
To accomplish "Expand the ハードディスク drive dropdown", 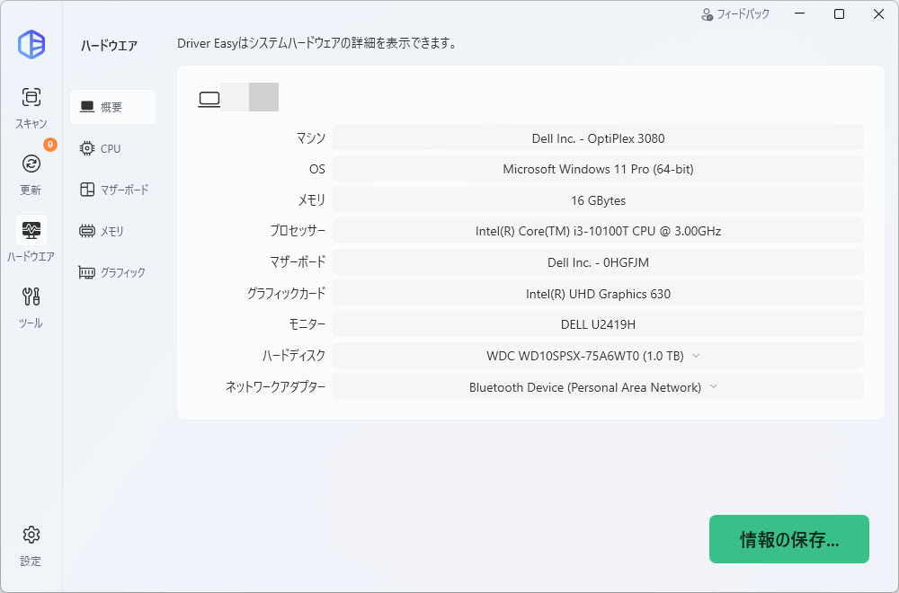I will (696, 356).
